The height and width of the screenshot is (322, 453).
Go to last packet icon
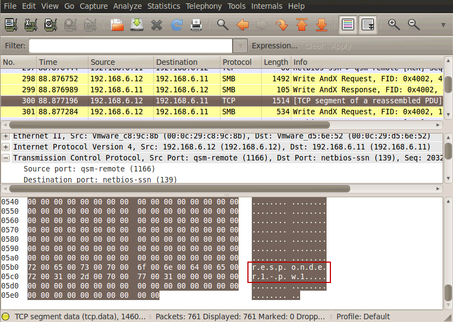coord(321,25)
